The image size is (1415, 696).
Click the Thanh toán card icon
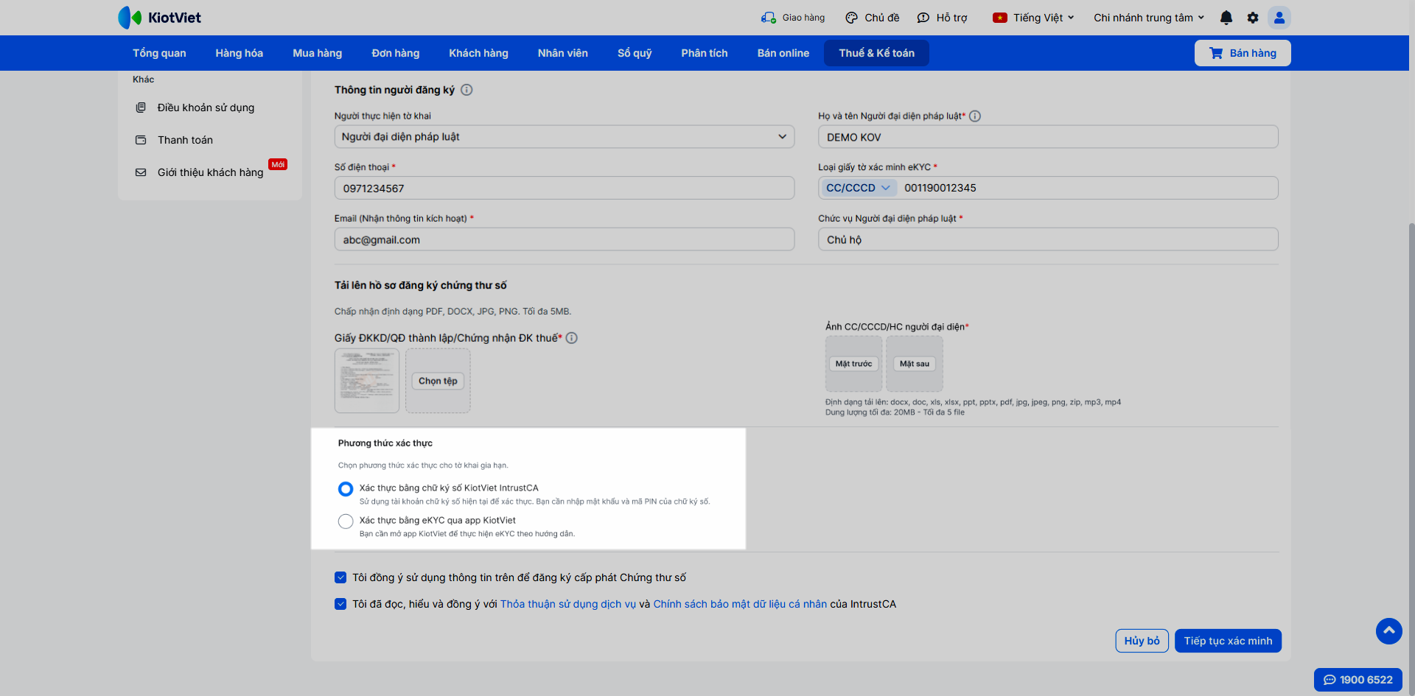click(x=141, y=140)
